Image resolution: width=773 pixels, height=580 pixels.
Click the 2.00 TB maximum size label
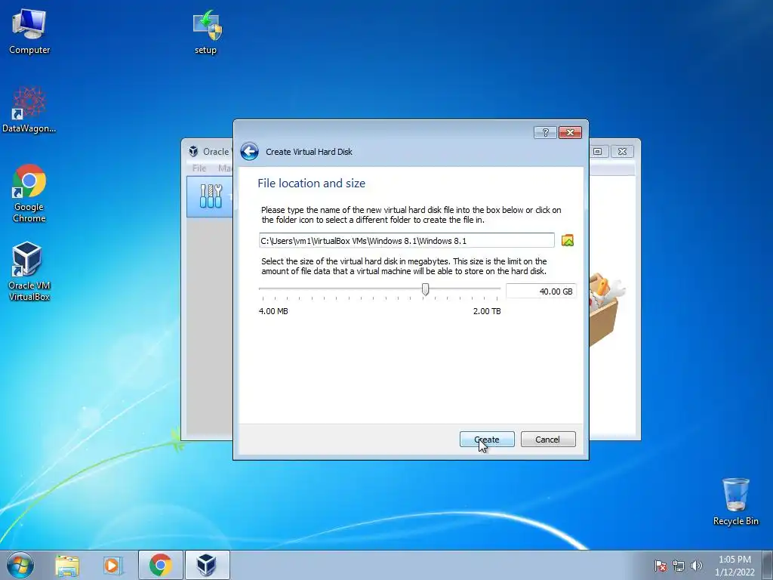487,311
